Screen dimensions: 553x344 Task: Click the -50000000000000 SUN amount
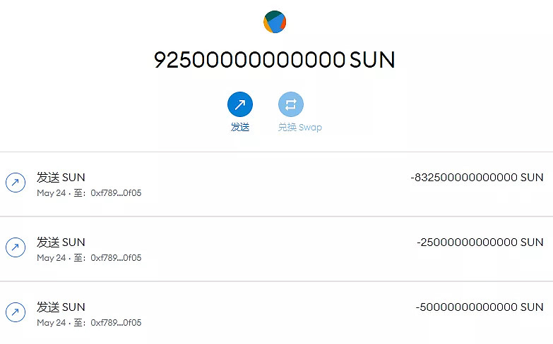click(480, 307)
